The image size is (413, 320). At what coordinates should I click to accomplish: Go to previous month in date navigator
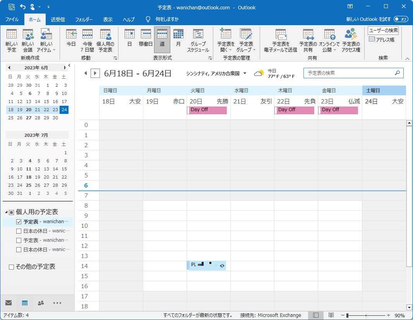pos(9,68)
